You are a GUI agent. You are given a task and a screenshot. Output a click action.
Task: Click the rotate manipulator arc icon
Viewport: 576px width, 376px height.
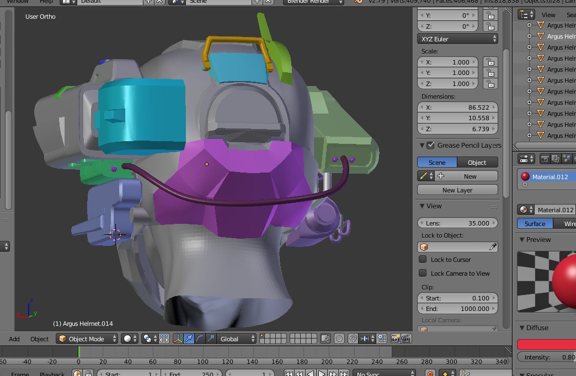(200, 339)
